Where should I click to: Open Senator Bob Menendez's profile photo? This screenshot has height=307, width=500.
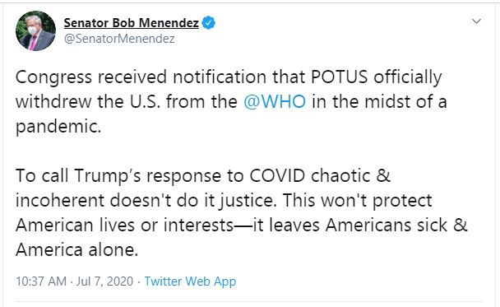[35, 31]
